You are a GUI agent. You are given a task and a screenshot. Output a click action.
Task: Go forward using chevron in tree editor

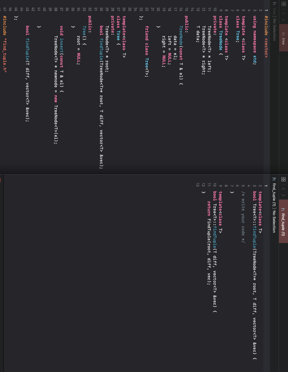coord(284,20)
